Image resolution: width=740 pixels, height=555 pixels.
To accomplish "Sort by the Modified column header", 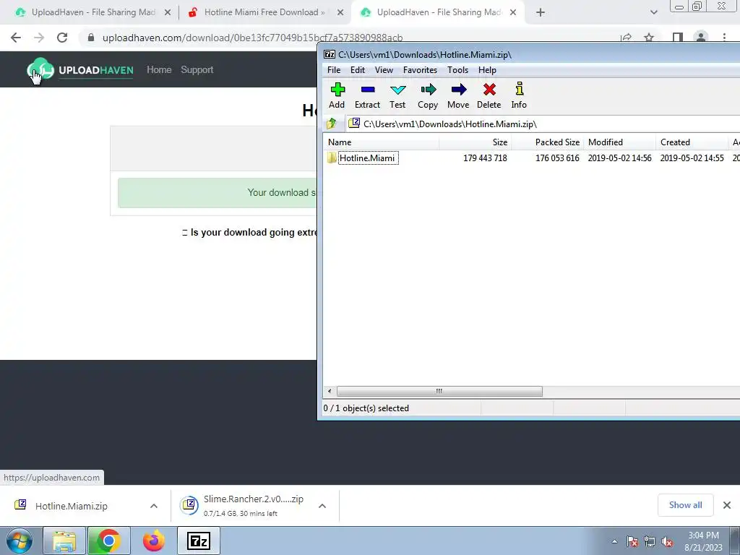I will pyautogui.click(x=619, y=142).
